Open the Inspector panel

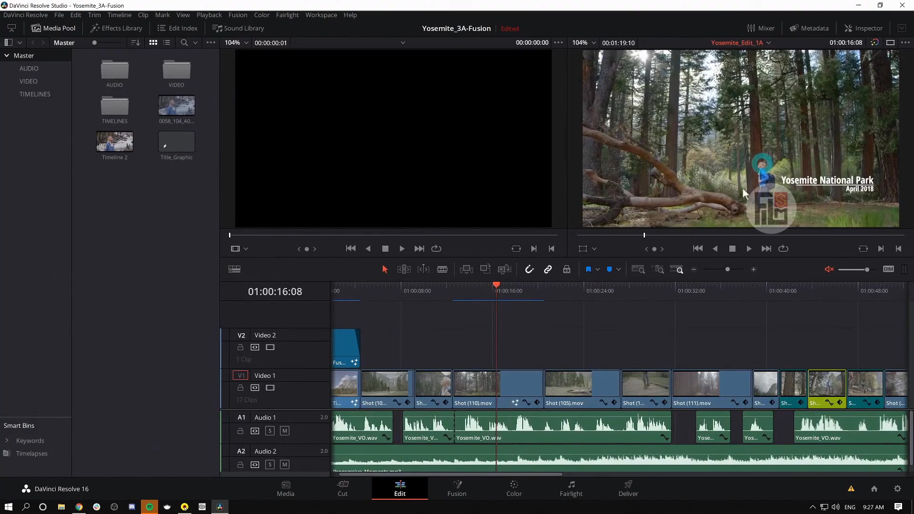864,28
